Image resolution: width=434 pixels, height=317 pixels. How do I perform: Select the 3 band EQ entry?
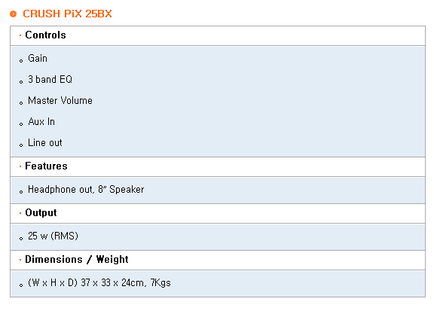pyautogui.click(x=50, y=80)
